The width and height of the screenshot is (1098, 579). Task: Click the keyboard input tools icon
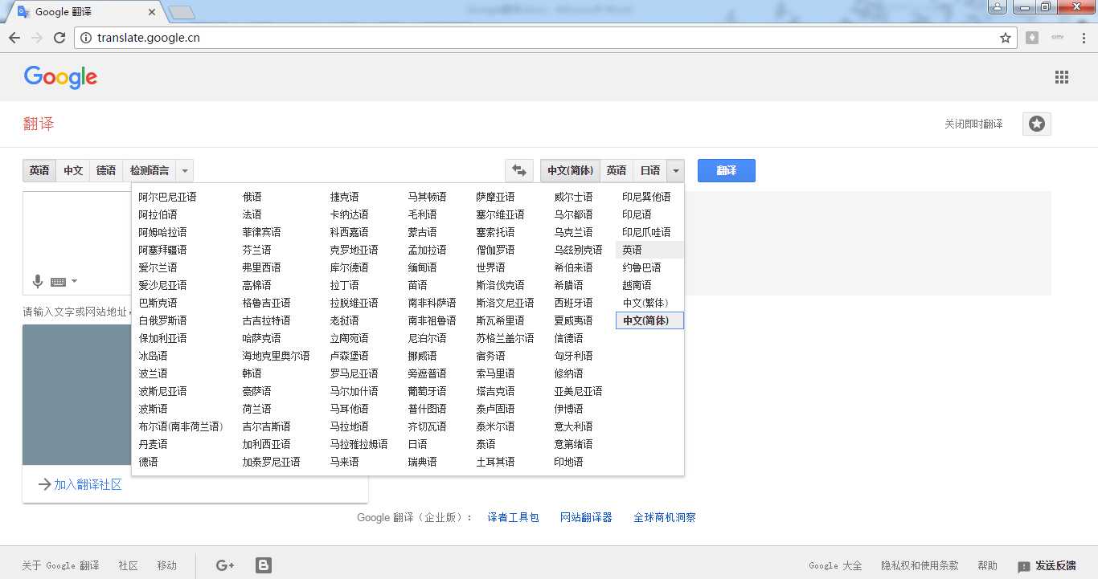point(58,282)
